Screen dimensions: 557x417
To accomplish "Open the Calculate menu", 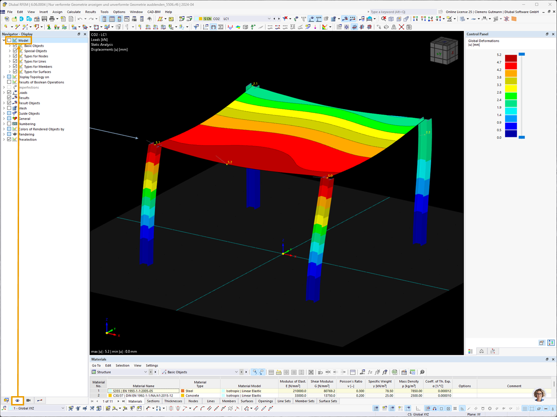I will coord(74,12).
